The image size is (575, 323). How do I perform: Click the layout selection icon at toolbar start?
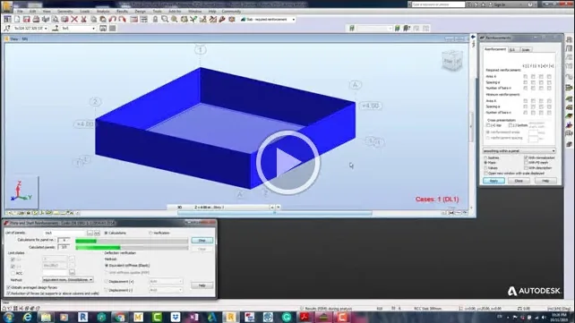click(x=7, y=19)
